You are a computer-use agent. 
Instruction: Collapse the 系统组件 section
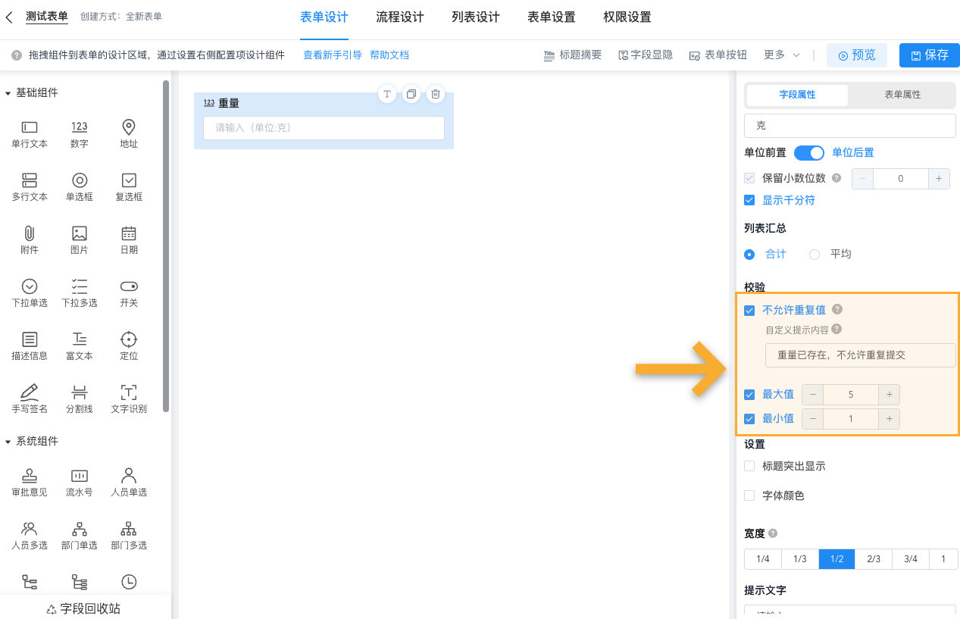tap(36, 441)
